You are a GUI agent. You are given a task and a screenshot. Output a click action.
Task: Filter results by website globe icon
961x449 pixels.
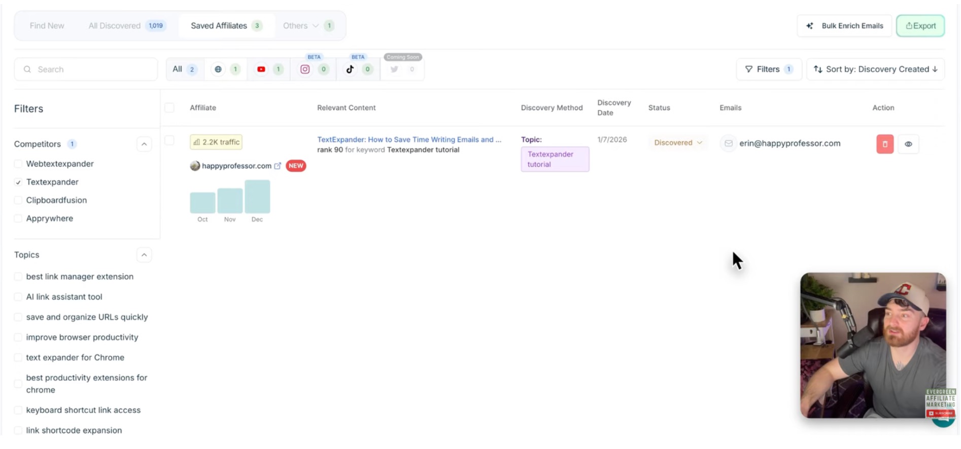[218, 69]
